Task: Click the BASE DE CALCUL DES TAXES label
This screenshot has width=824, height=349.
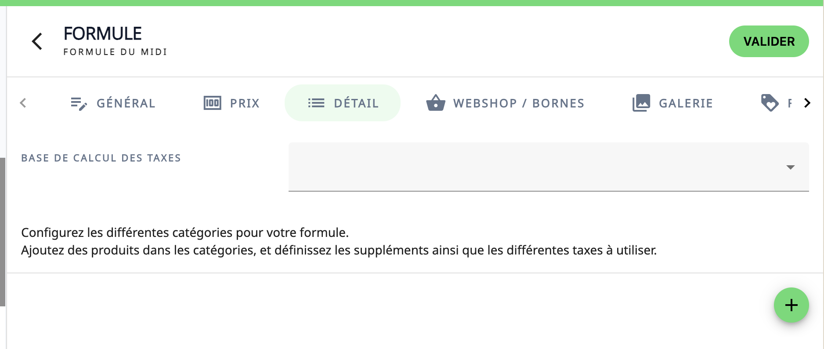Action: click(101, 158)
